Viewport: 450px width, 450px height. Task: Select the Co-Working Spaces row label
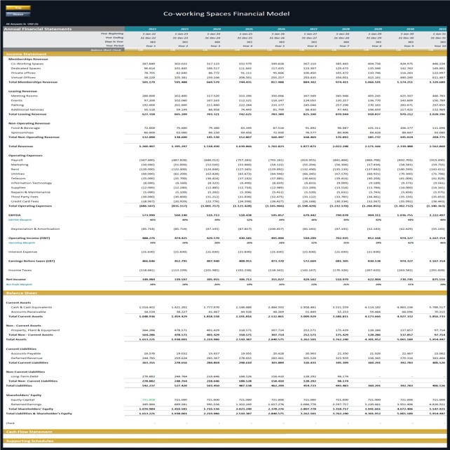27,64
